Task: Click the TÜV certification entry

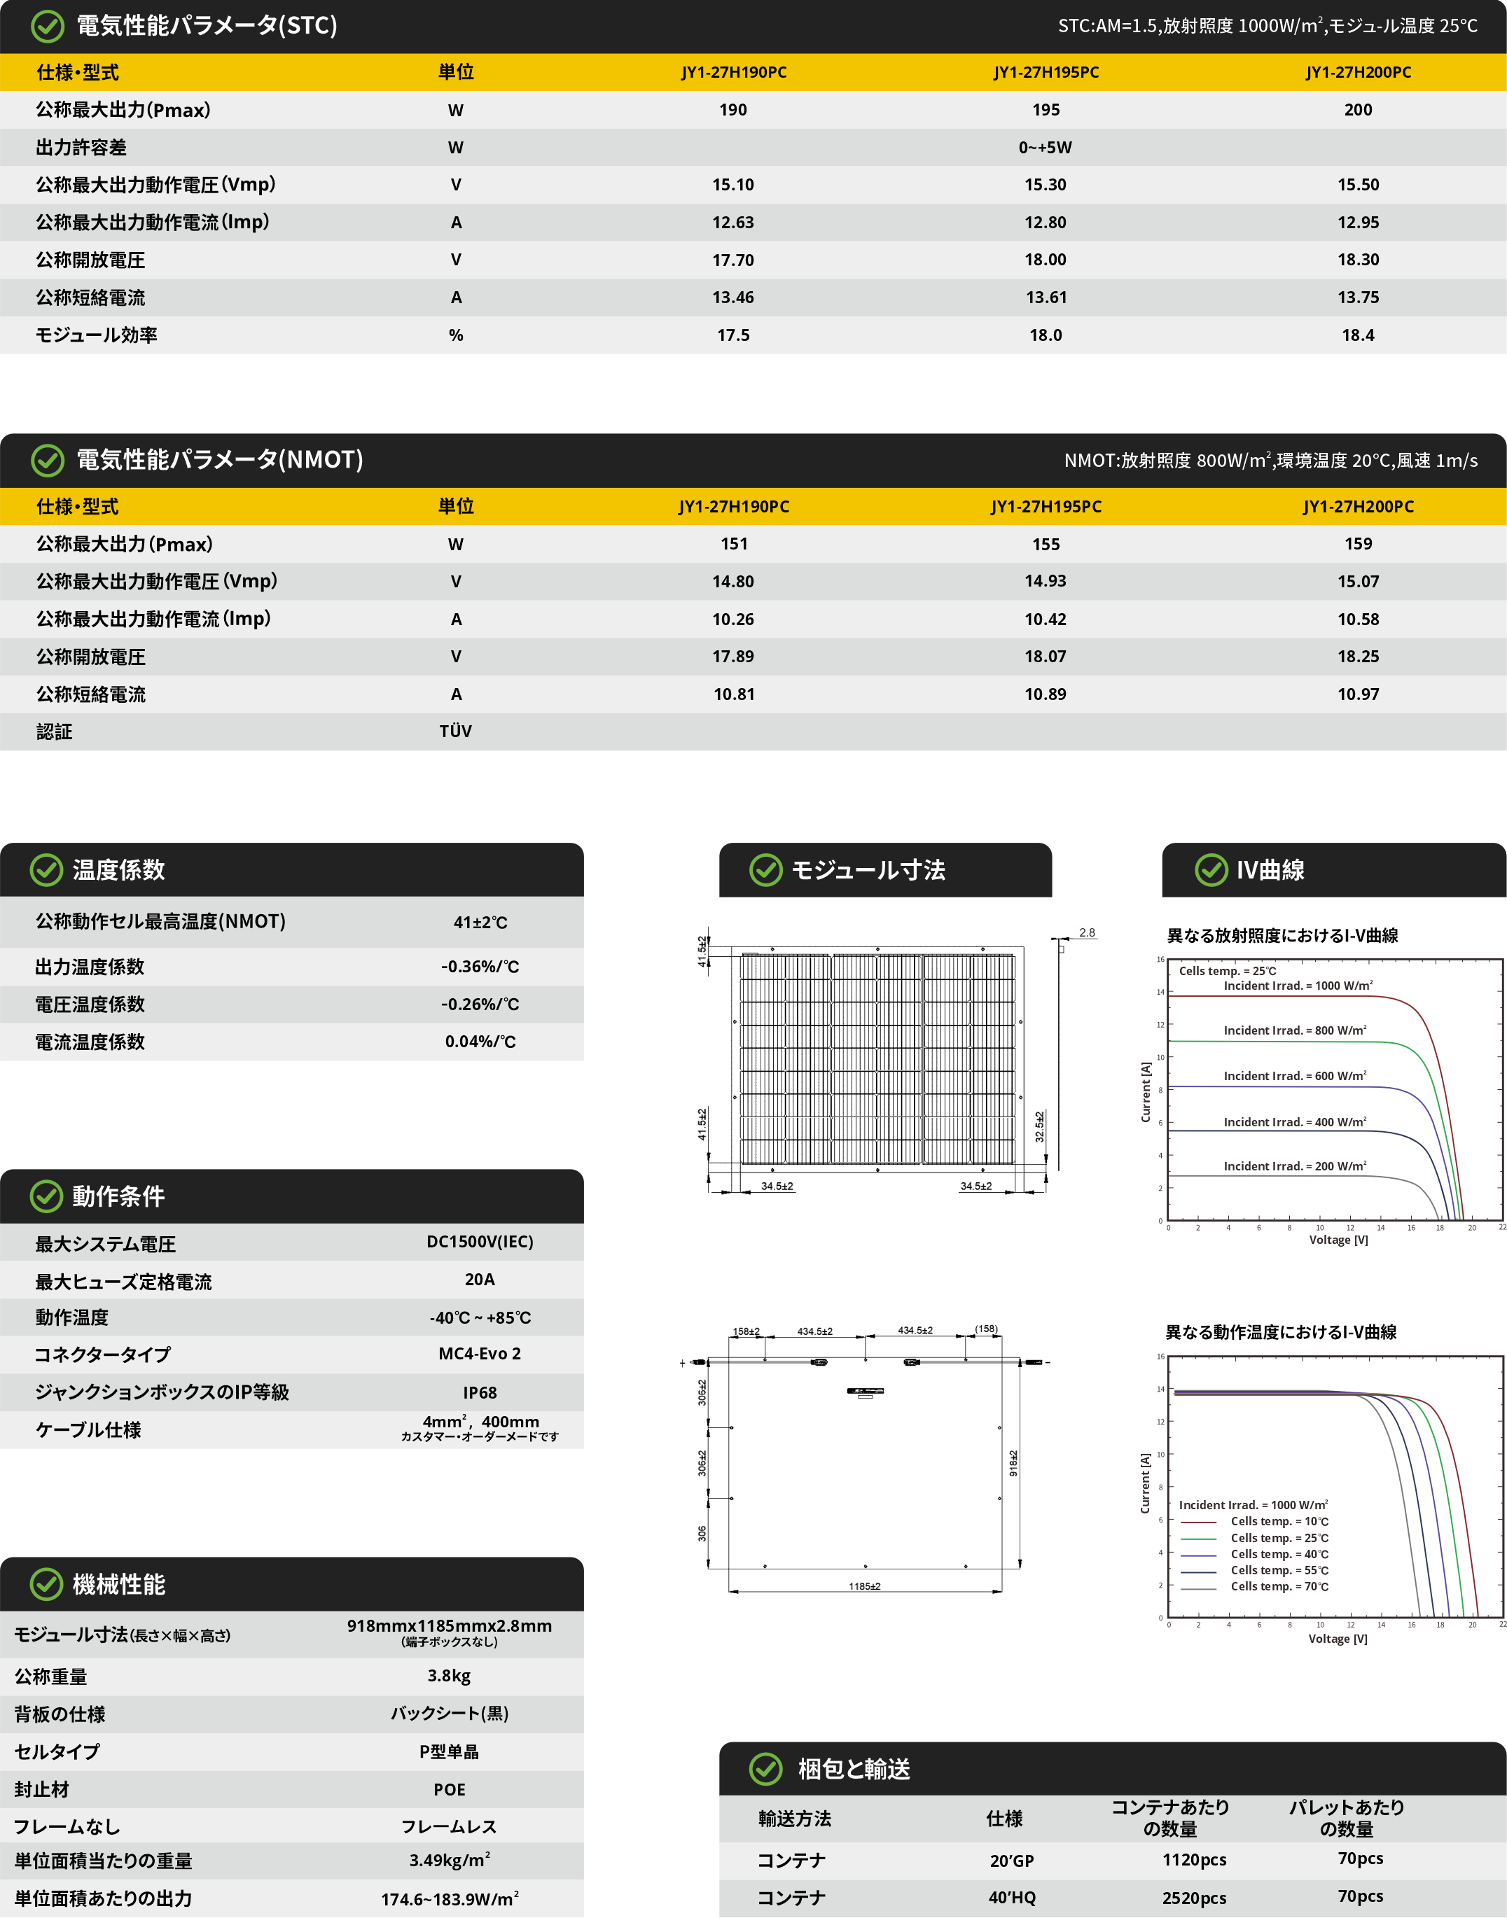Action: pyautogui.click(x=455, y=732)
